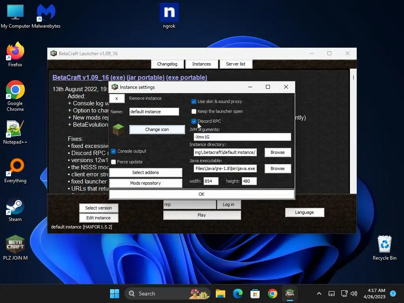The image size is (404, 303).
Task: Open Everything search desktop shortcut
Action: click(15, 170)
